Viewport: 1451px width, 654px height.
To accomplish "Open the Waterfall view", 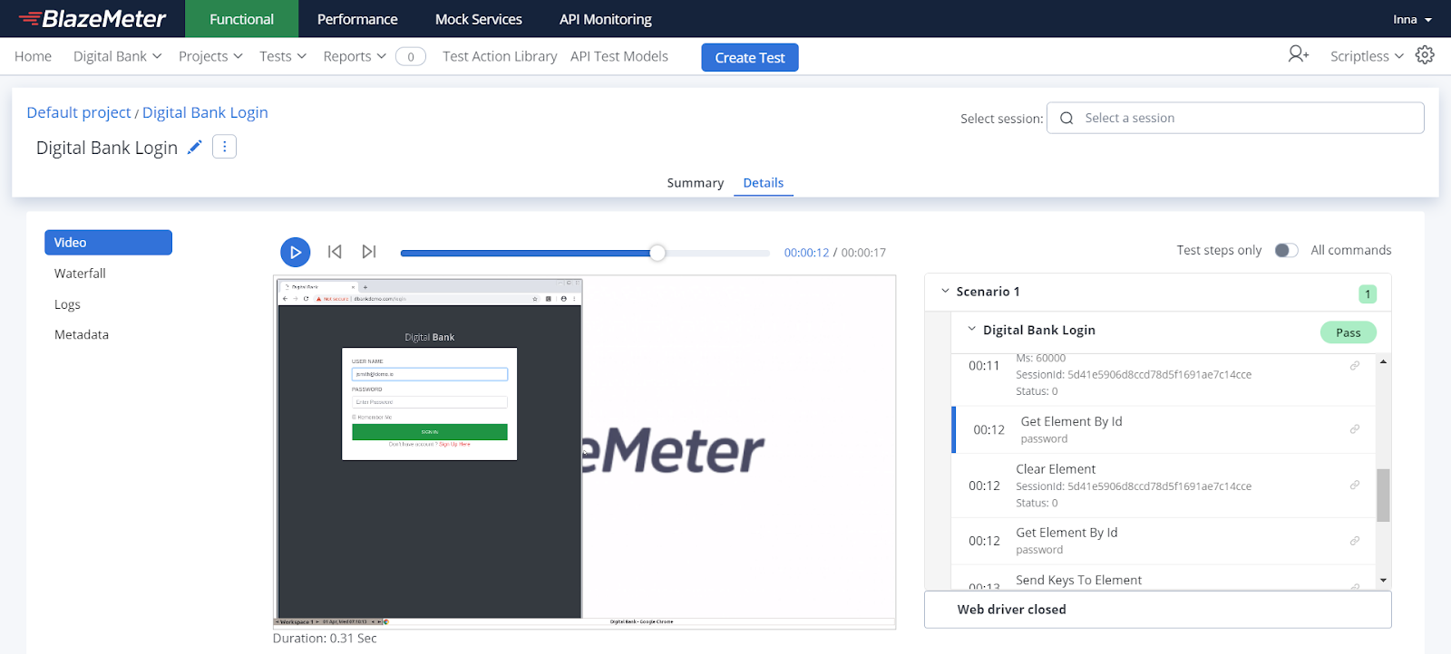I will pos(80,274).
